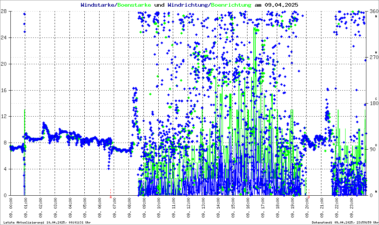
Task: Click the date '09.04.2025' in the title
Action: pyautogui.click(x=281, y=5)
